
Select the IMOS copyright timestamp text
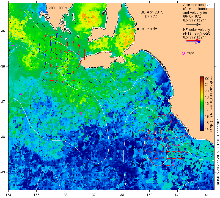(218, 151)
